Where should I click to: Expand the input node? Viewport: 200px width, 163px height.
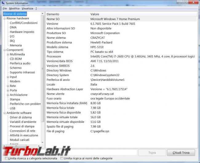(x=8, y=77)
